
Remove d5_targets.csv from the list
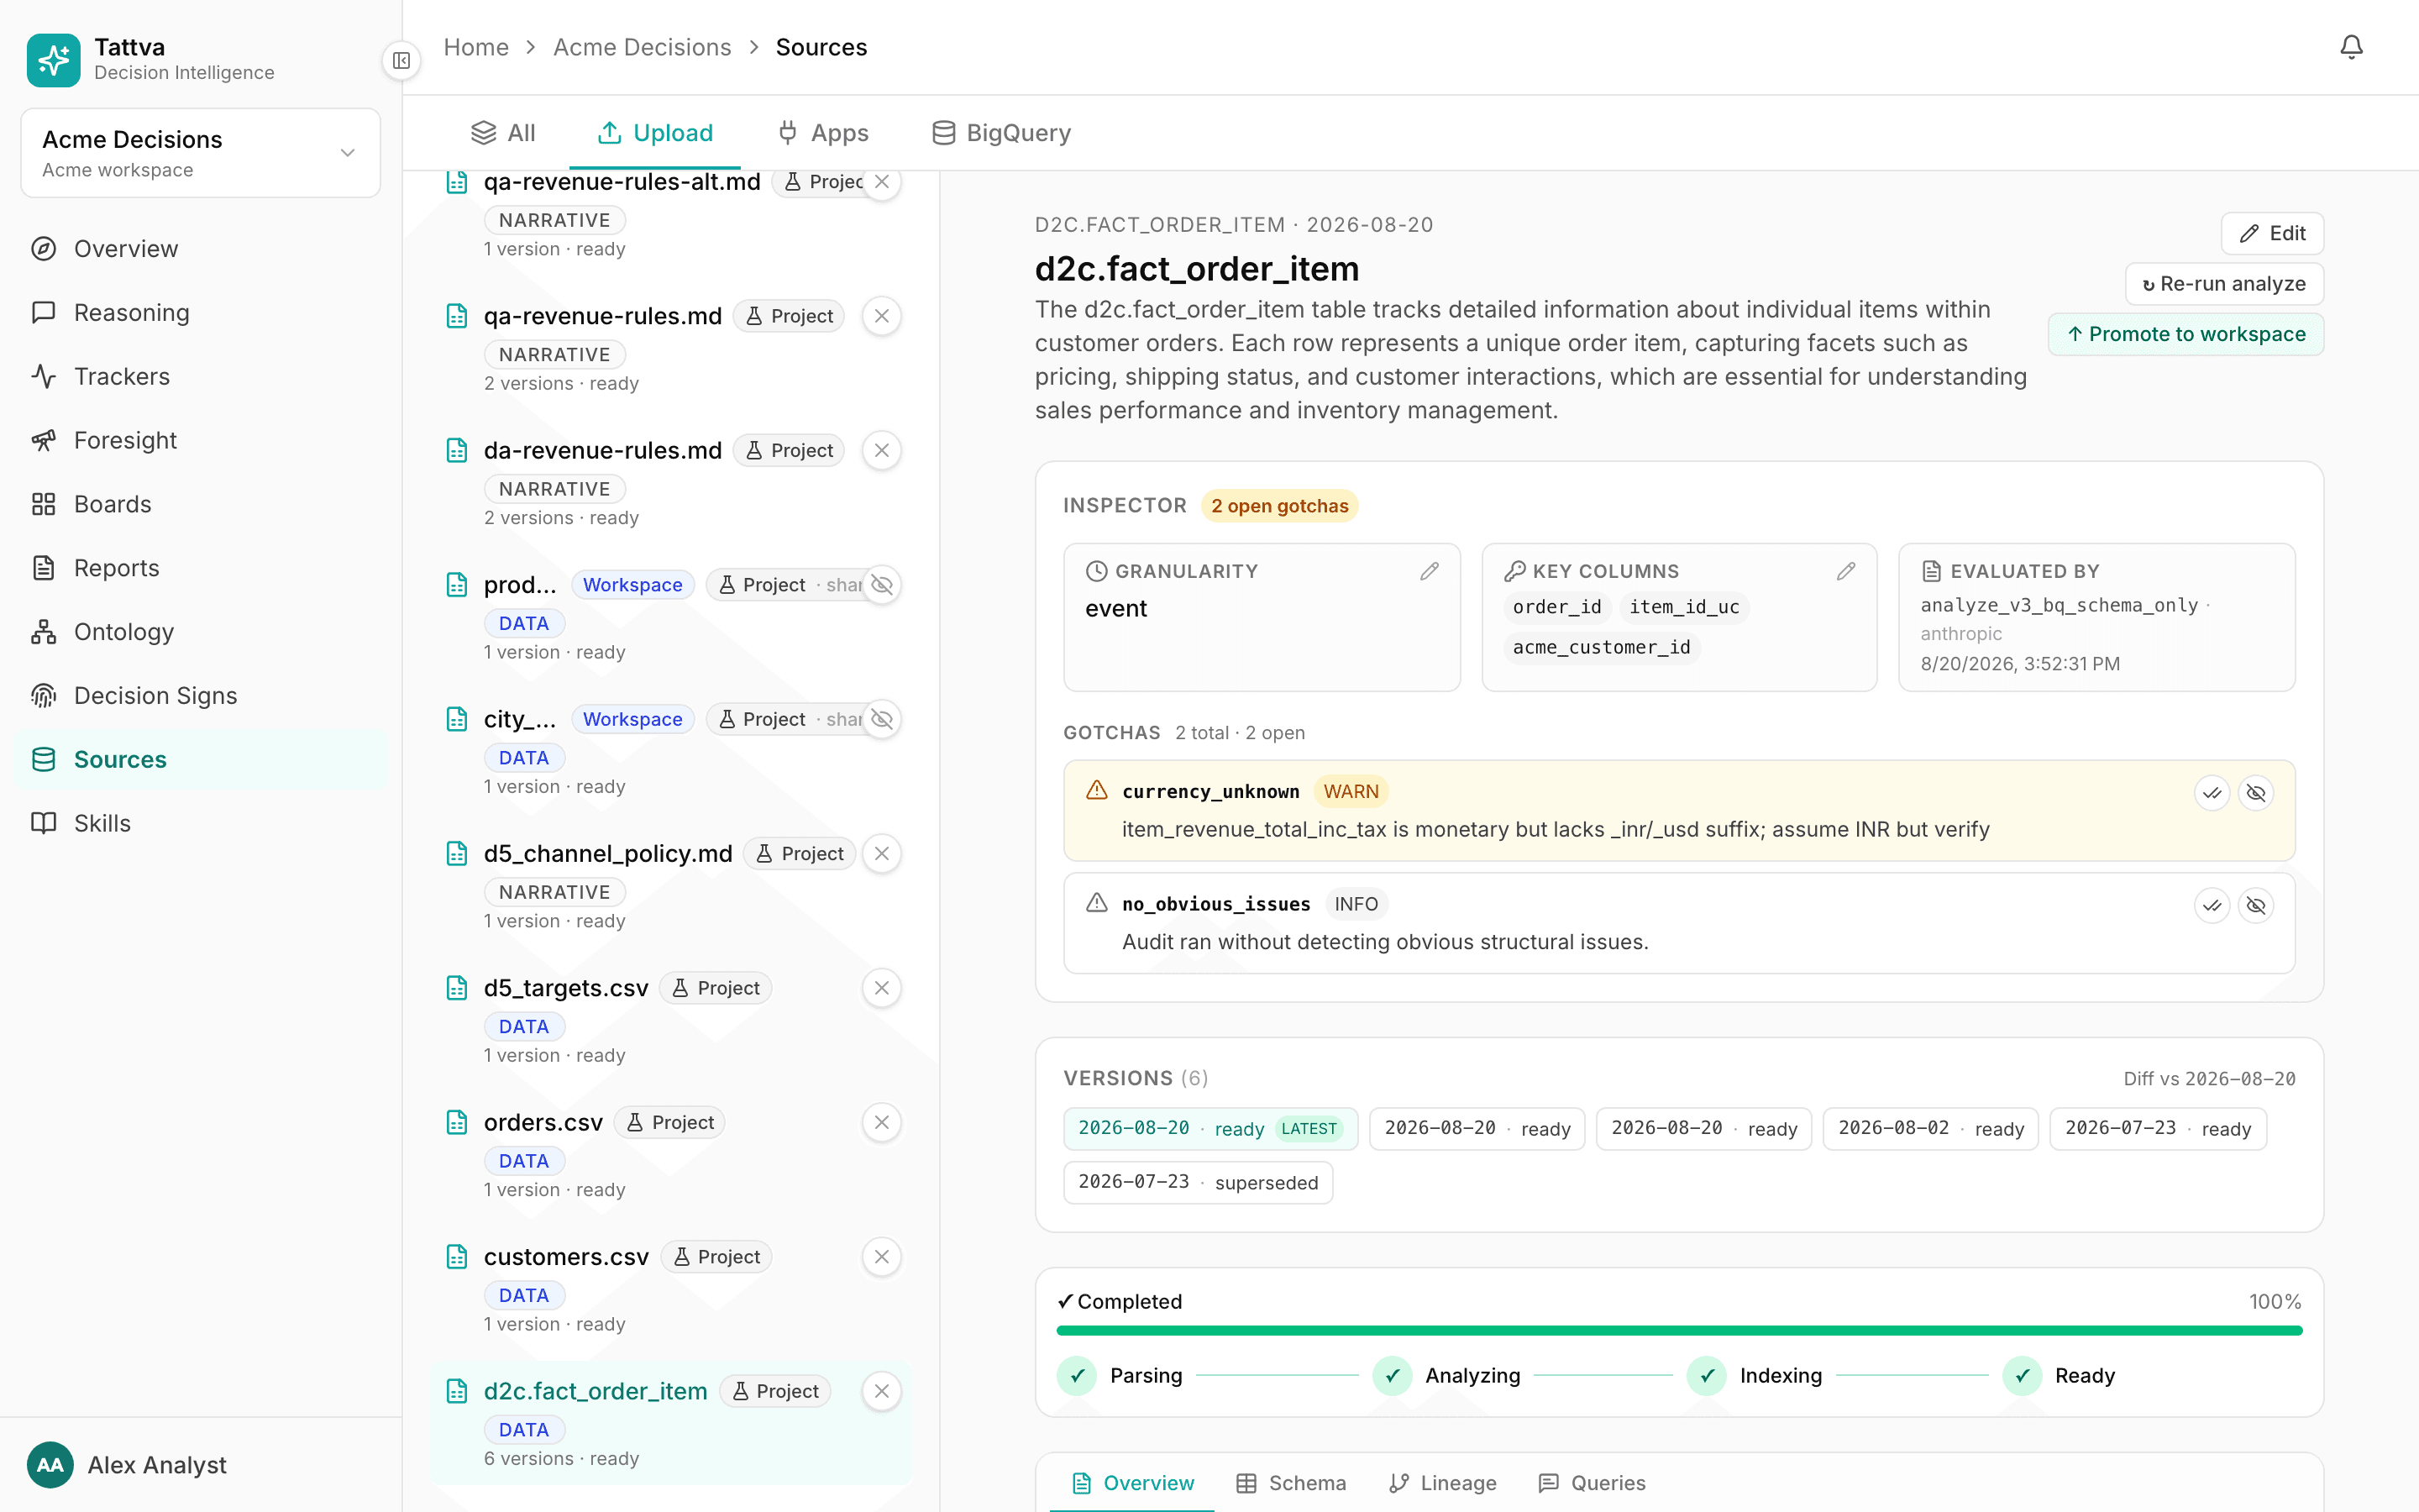(x=882, y=988)
